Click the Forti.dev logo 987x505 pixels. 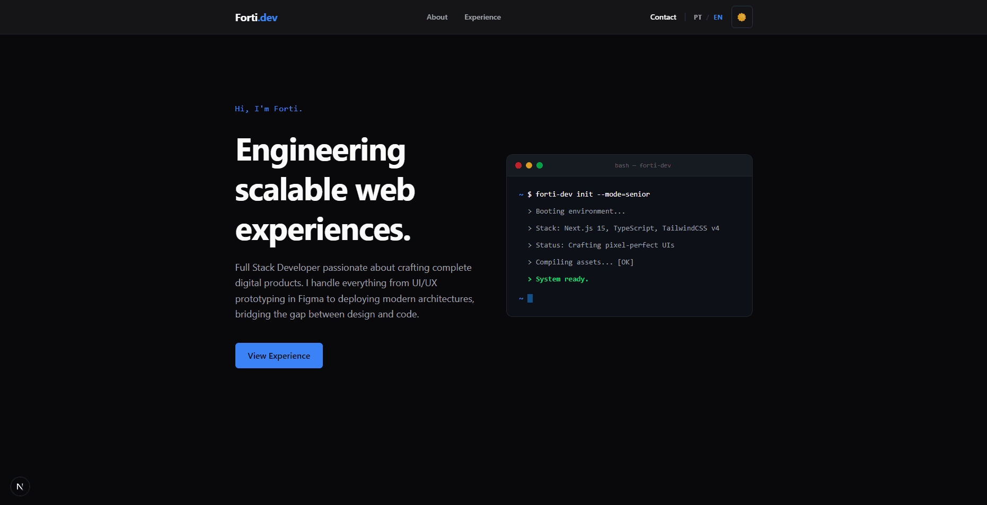point(256,16)
